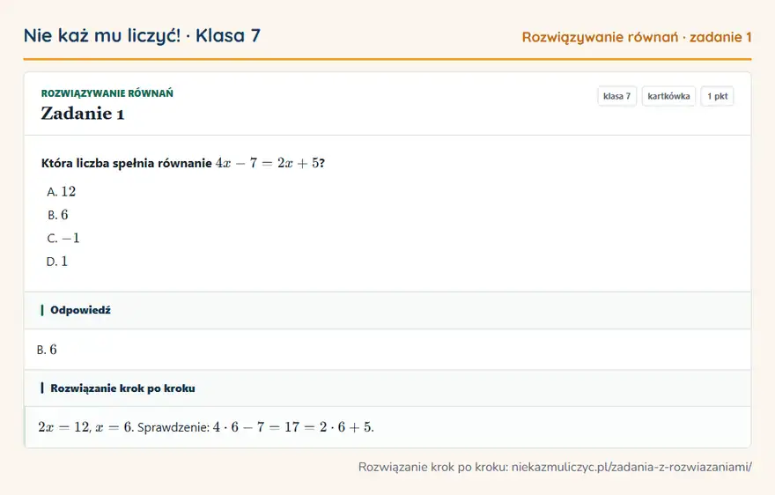Click the '1 pkt' tag
Image resolution: width=775 pixels, height=495 pixels.
[717, 96]
